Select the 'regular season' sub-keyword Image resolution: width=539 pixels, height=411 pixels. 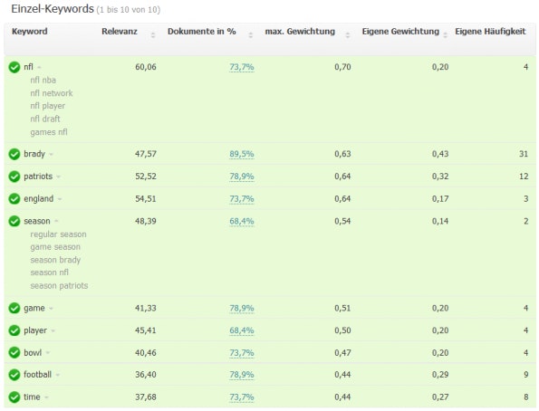tap(59, 234)
